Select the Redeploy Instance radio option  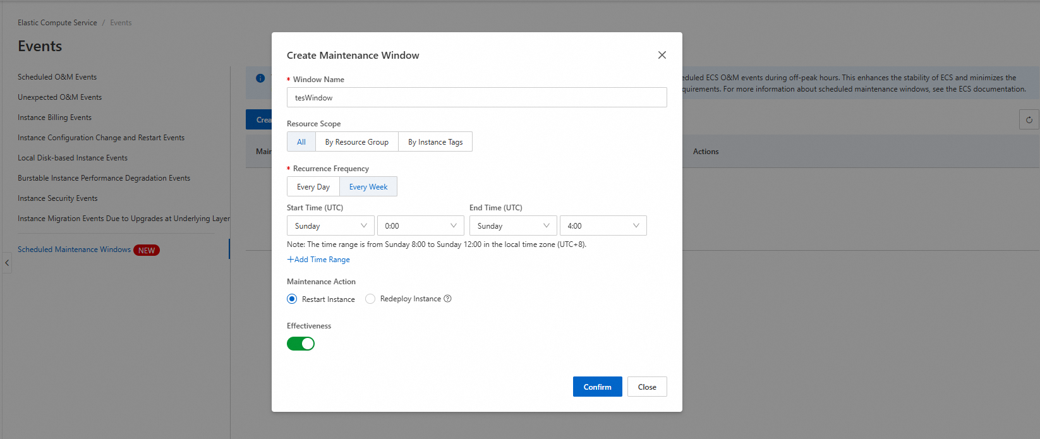[370, 299]
